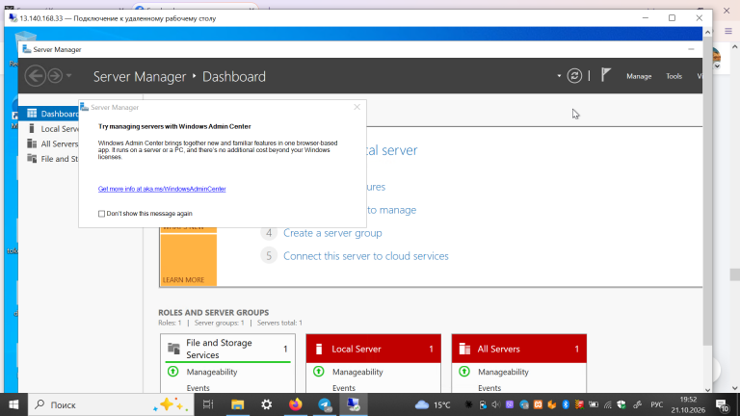
Task: Open the weather widget showing 15°C
Action: (x=433, y=404)
